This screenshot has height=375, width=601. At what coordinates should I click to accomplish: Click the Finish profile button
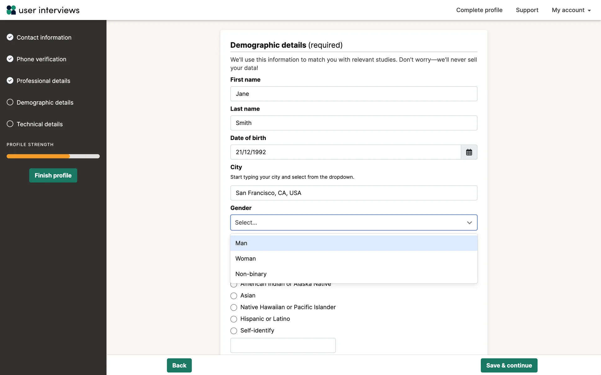coord(53,175)
